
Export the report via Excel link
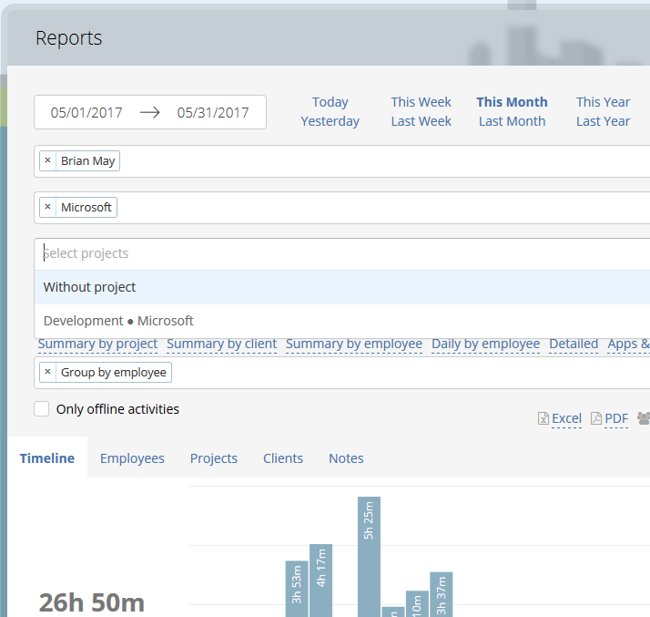point(566,418)
